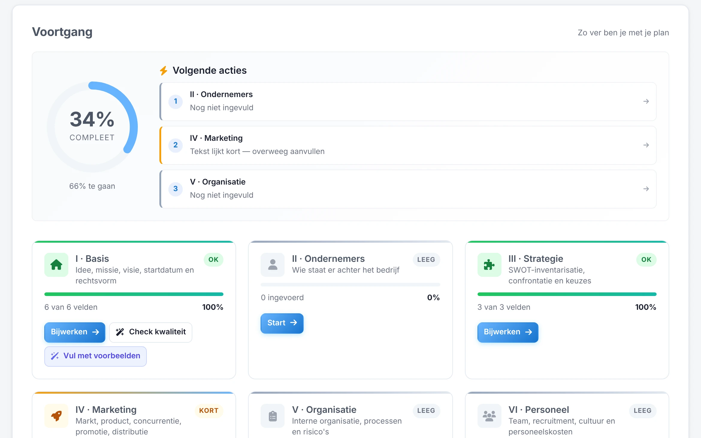701x438 pixels.
Task: Open the Bijwerken button on the Basis card
Action: (75, 332)
